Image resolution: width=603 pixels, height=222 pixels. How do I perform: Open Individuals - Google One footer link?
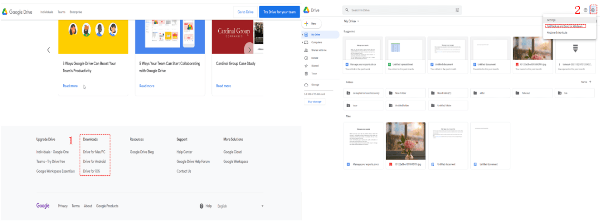52,152
